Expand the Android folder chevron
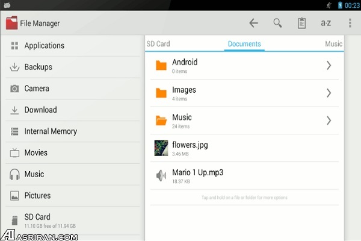This screenshot has width=361, height=241. pyautogui.click(x=329, y=66)
